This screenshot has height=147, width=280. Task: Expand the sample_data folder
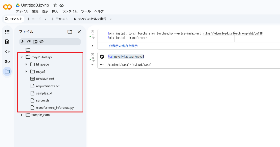coord(22,115)
